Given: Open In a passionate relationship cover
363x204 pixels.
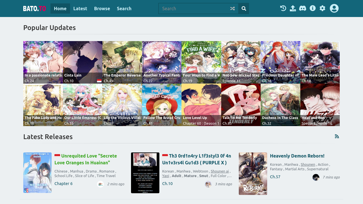Looking at the screenshot, I should (x=43, y=62).
